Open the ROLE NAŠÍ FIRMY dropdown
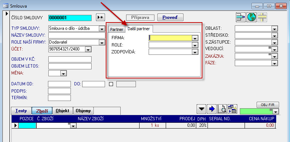The image size is (290, 142). point(101,42)
